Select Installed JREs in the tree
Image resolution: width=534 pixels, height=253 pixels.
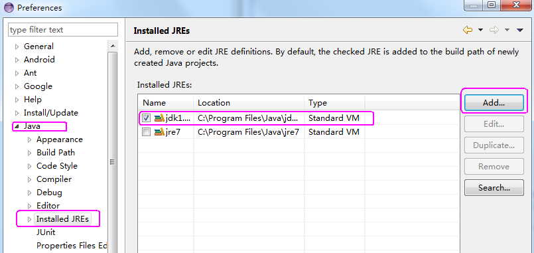[62, 219]
